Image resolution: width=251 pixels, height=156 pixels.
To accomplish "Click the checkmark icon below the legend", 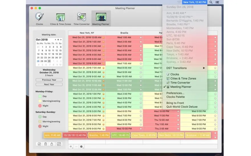I will pos(39,144).
